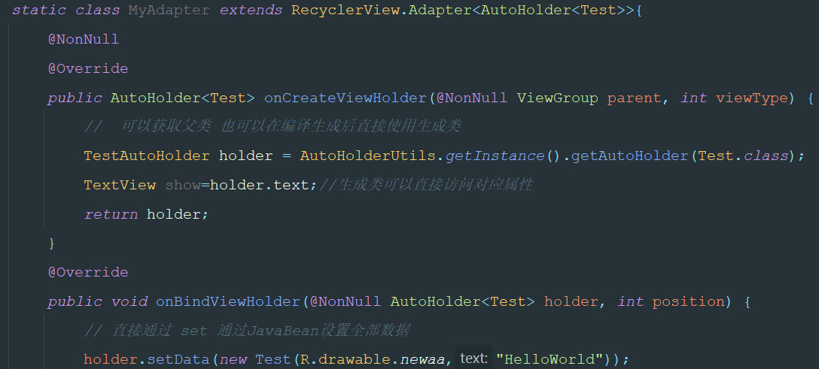Viewport: 819px width, 369px height.
Task: Click the onBindViewHolder method name
Action: tap(228, 301)
